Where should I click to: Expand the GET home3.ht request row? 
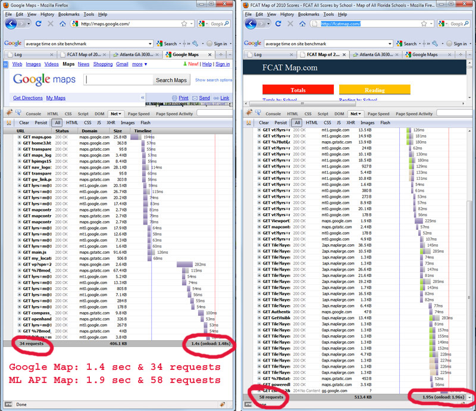click(x=20, y=143)
